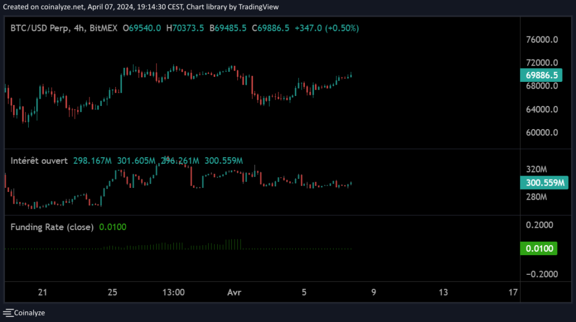Click the 76000.0 price axis label
The width and height of the screenshot is (576, 322).
coord(541,40)
